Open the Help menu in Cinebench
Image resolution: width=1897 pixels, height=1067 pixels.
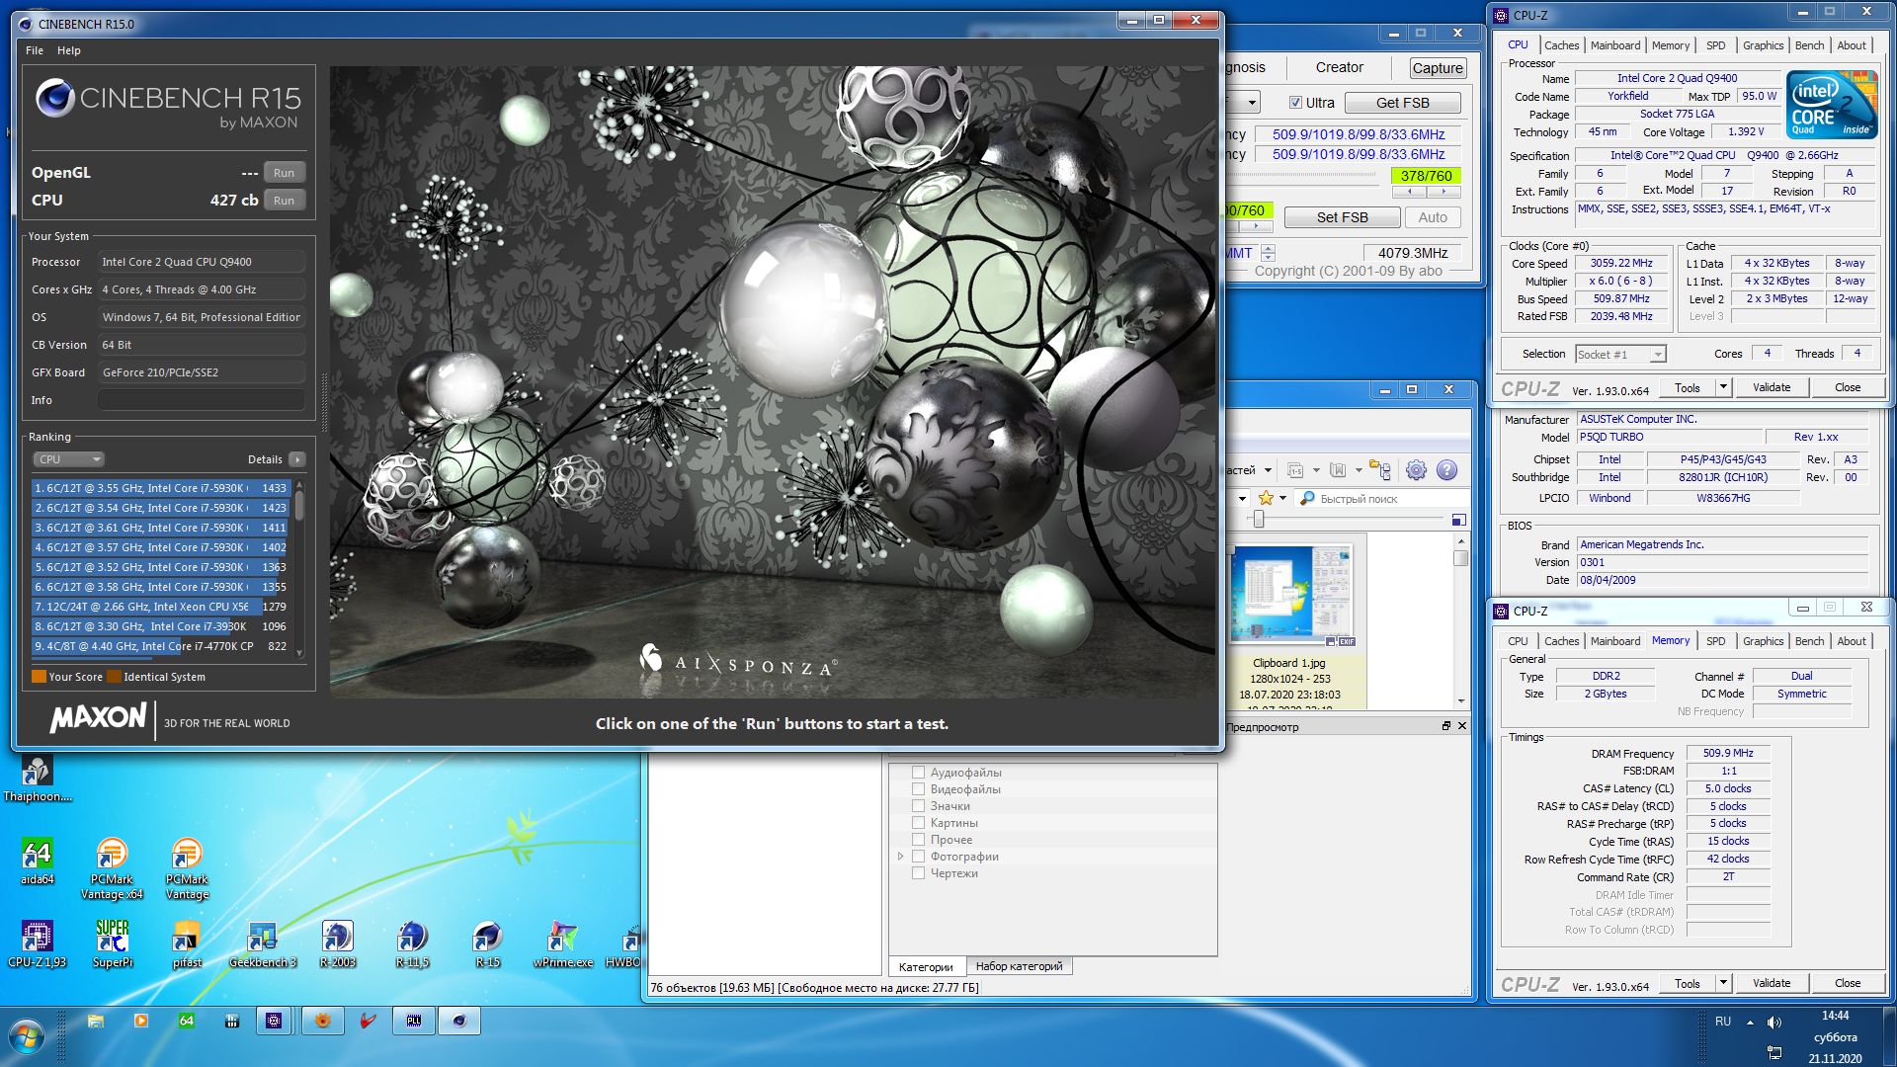[x=68, y=50]
